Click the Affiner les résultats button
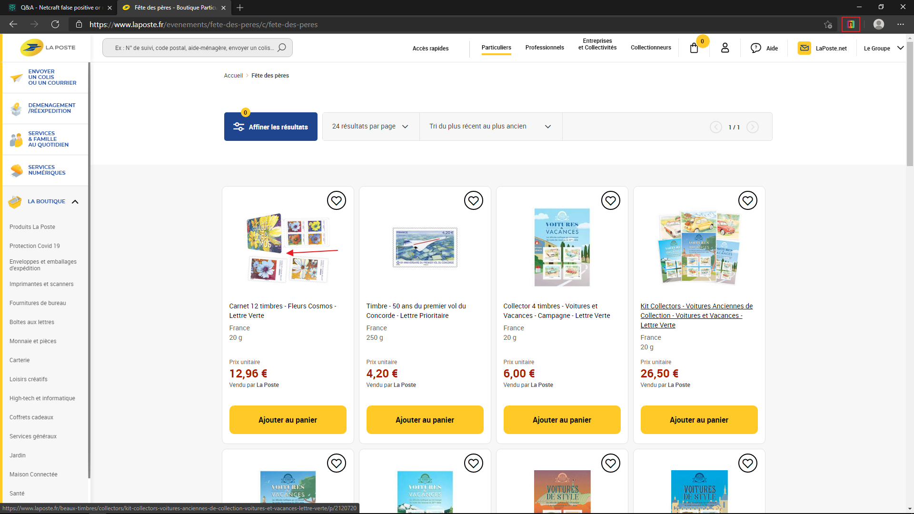Viewport: 914px width, 514px height. coord(270,127)
